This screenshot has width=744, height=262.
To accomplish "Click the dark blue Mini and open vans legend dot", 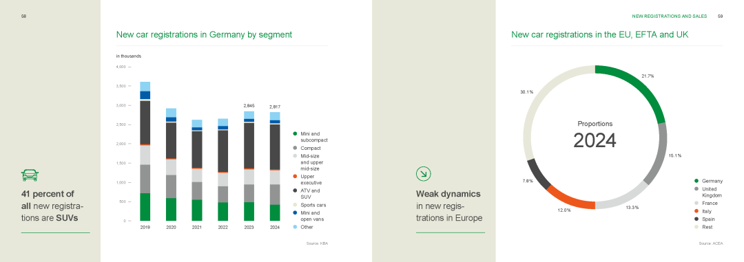I will (295, 213).
